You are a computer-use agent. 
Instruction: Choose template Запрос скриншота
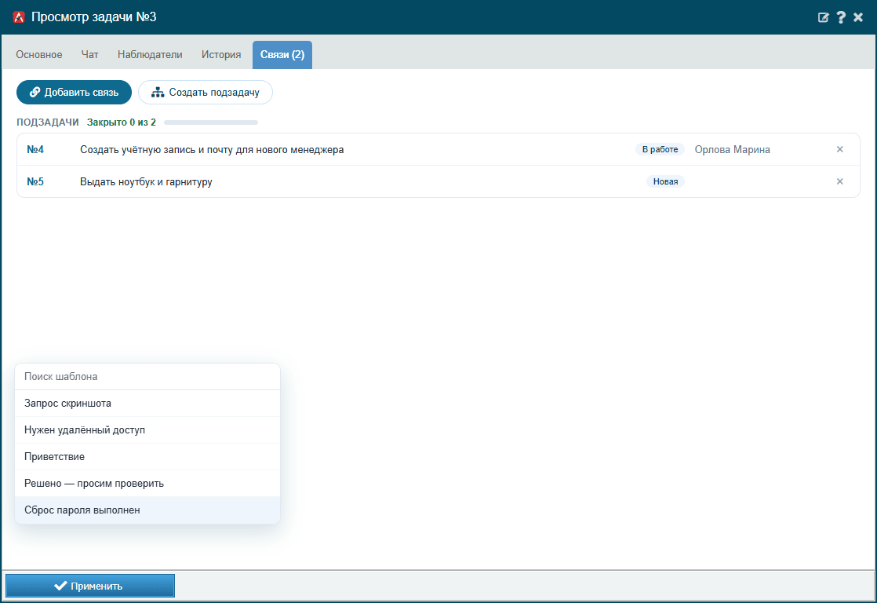[x=147, y=403]
